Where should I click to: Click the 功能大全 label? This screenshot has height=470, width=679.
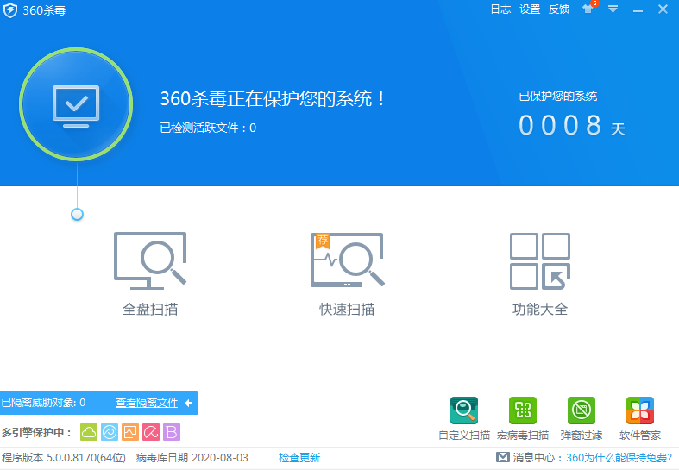pos(540,310)
